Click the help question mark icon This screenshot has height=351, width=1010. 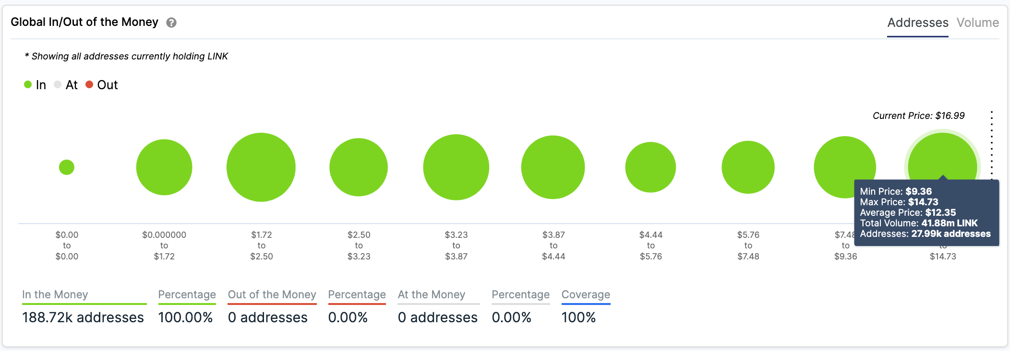171,23
